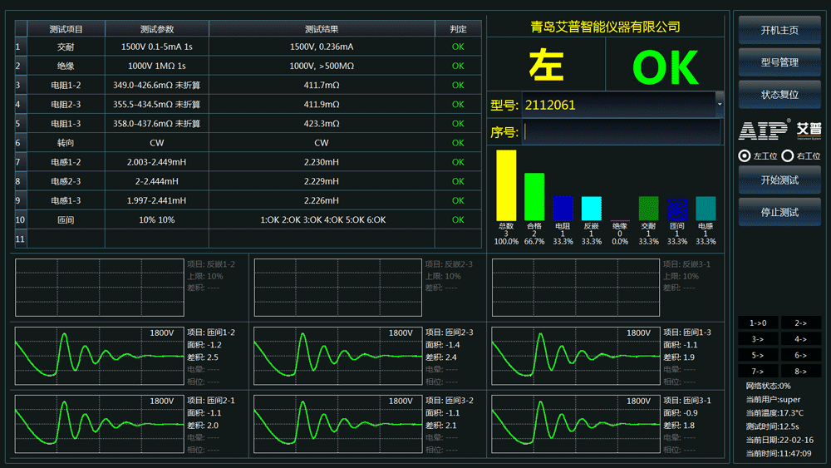Image resolution: width=831 pixels, height=468 pixels.
Task: Toggle the 8-> channel indicator
Action: tap(800, 371)
